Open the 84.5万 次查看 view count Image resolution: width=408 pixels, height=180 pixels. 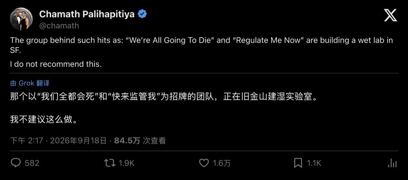[x=140, y=141]
